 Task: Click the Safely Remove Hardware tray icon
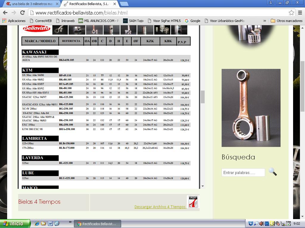pos(283,224)
